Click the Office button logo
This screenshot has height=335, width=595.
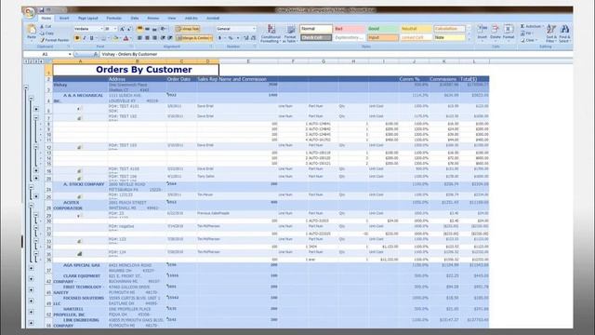click(29, 12)
